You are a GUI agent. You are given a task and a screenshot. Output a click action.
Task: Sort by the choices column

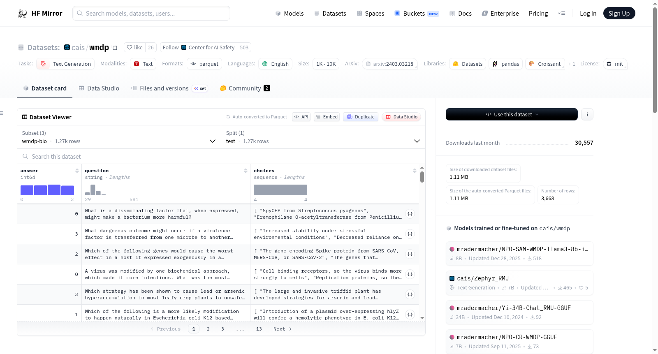415,171
